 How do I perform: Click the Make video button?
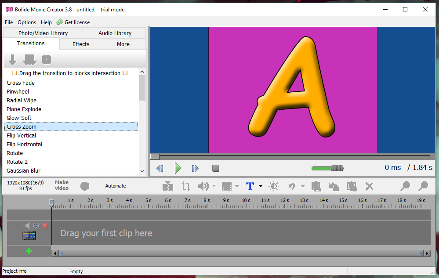click(62, 185)
